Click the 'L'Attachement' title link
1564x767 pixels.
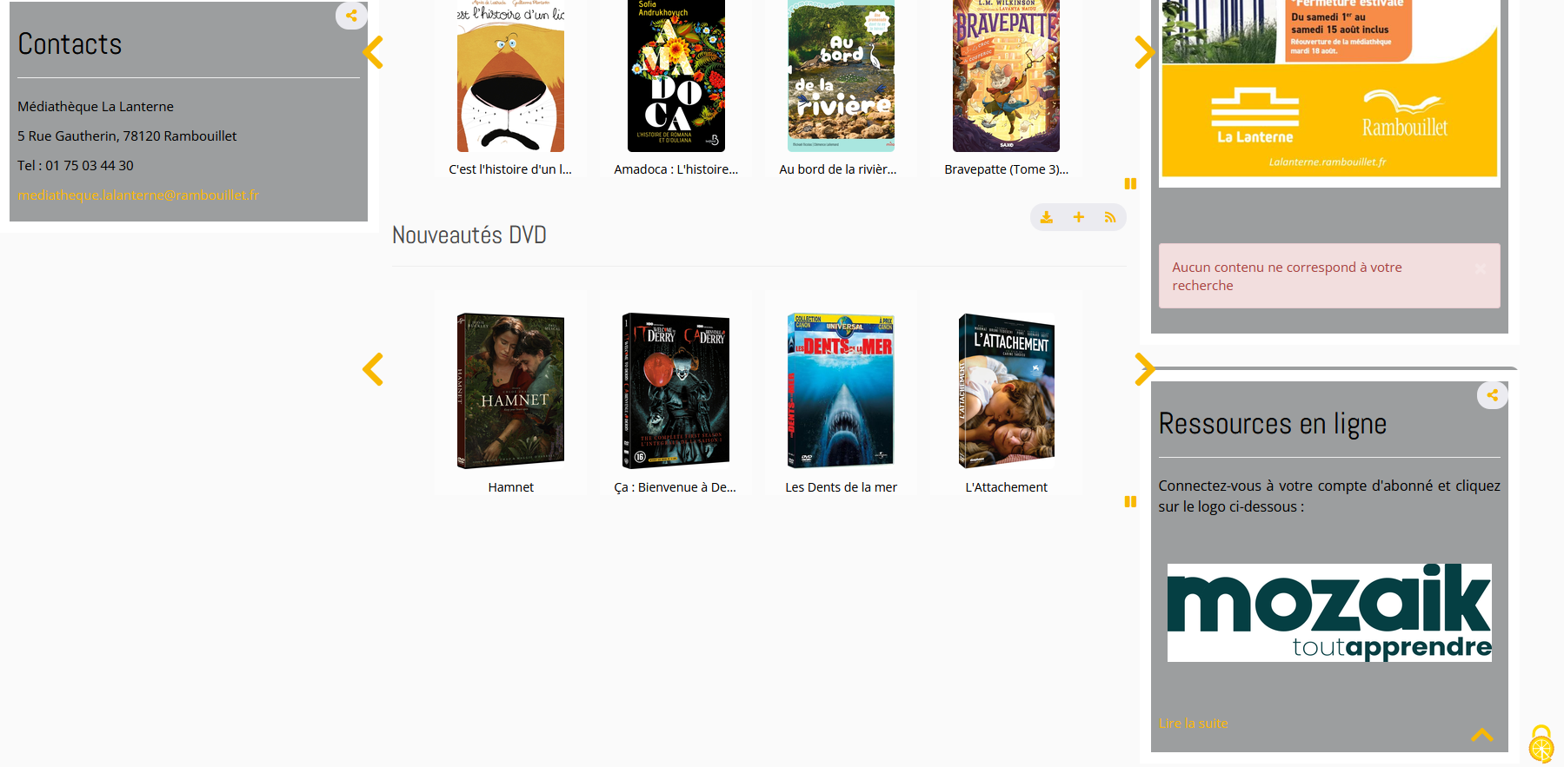click(x=1006, y=487)
